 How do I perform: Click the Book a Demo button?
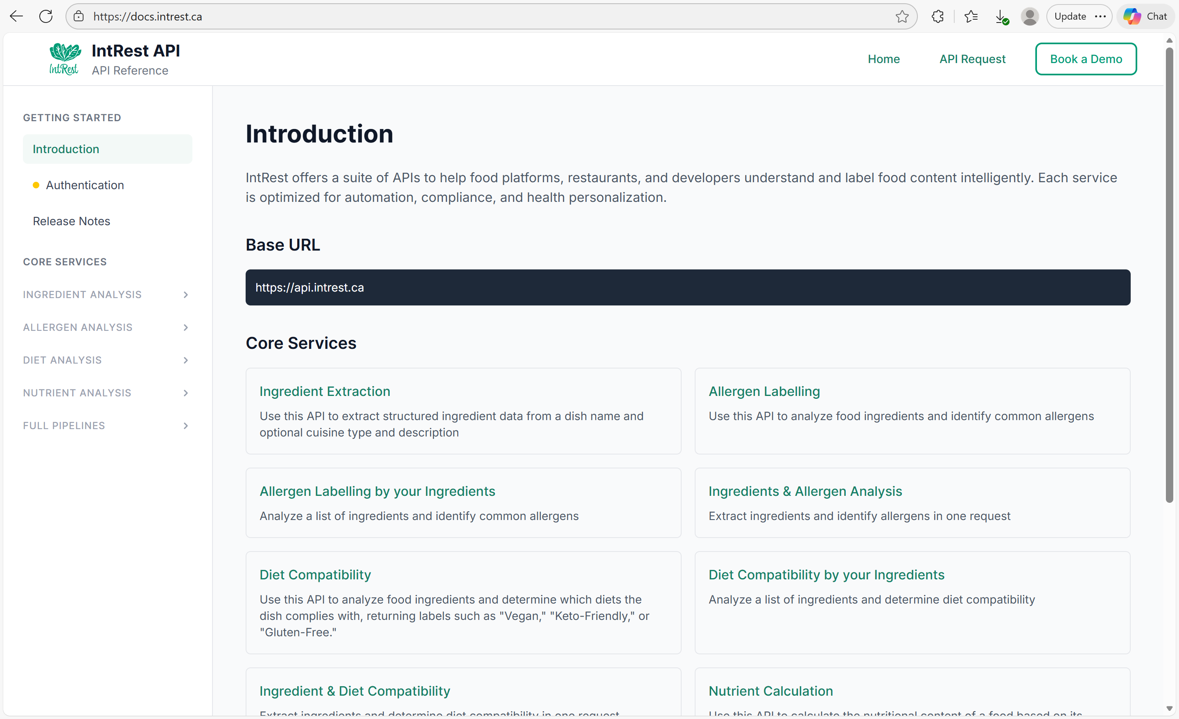pyautogui.click(x=1085, y=59)
